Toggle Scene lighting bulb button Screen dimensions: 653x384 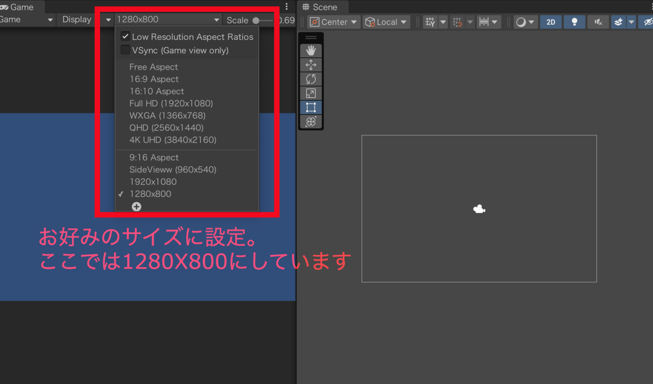point(574,22)
